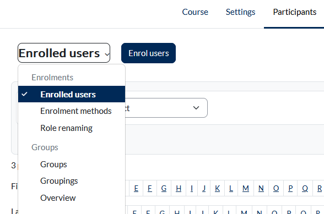Click the checkmark beside Enrolled users
This screenshot has height=214, width=324.
pyautogui.click(x=24, y=94)
